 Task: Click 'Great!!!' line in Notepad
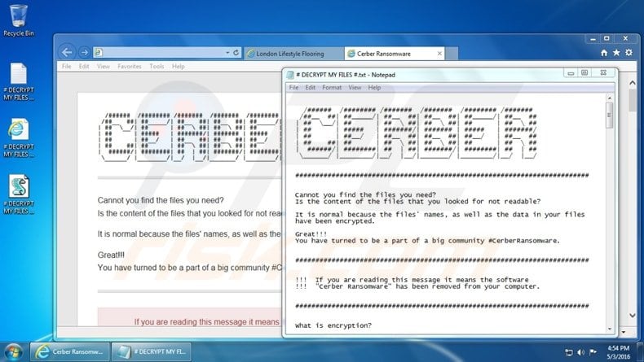pos(311,234)
